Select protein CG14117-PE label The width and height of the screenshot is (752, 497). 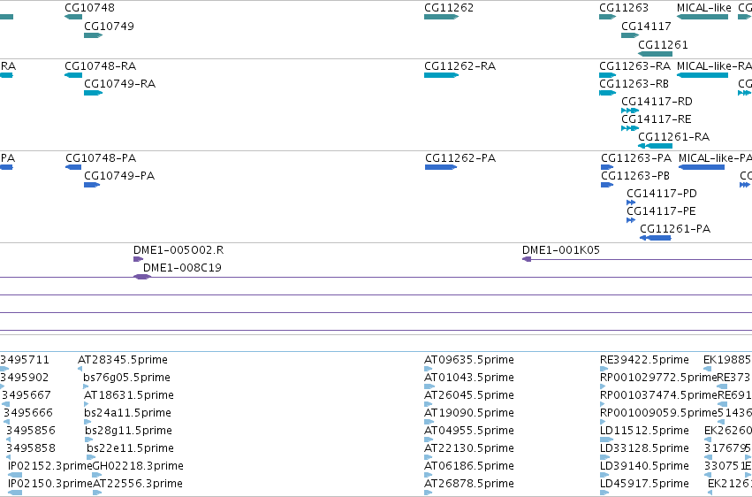(x=661, y=211)
